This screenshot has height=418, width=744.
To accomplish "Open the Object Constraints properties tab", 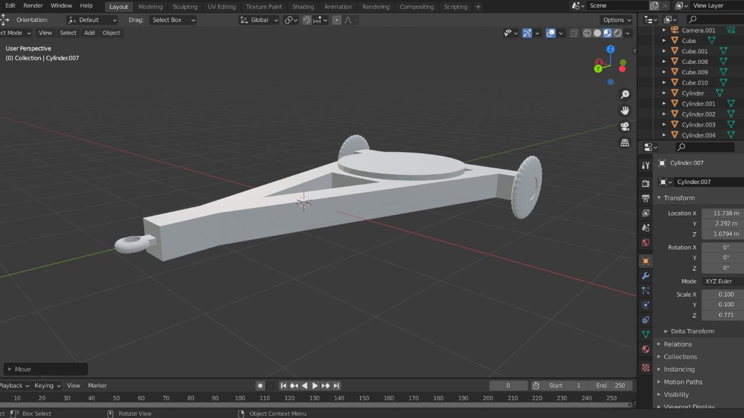I will click(x=645, y=320).
